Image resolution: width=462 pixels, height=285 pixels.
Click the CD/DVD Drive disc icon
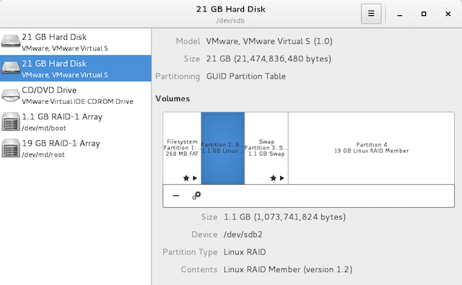11,95
